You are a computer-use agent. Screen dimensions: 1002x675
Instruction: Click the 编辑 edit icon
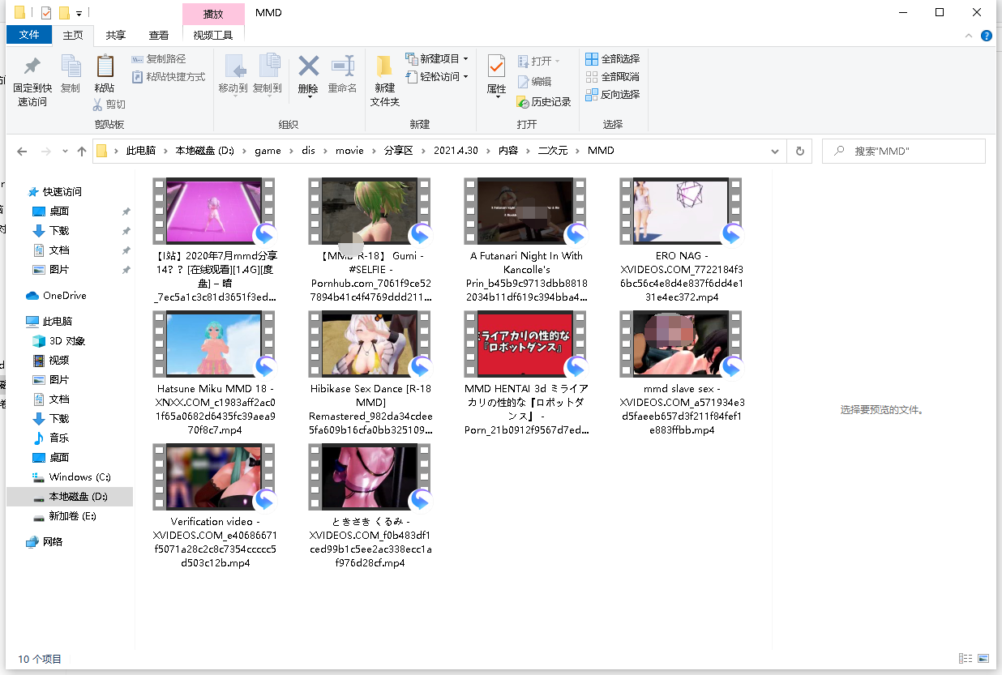click(523, 81)
